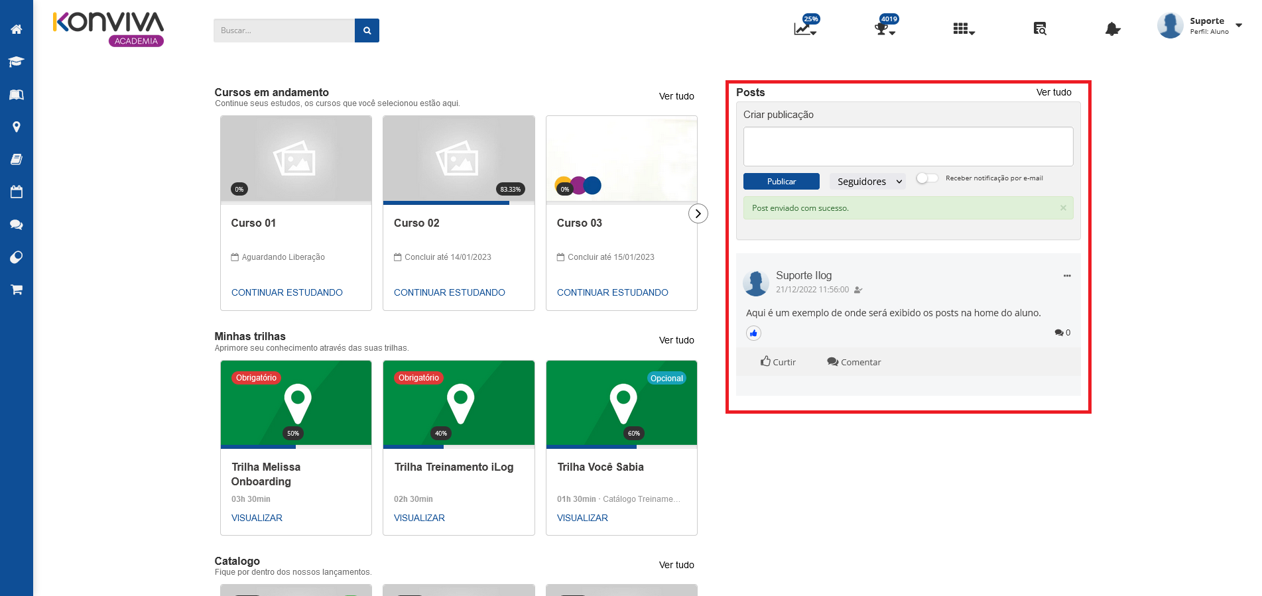Open the pie chart icon in sidebar
This screenshot has height=596, width=1262.
(17, 257)
